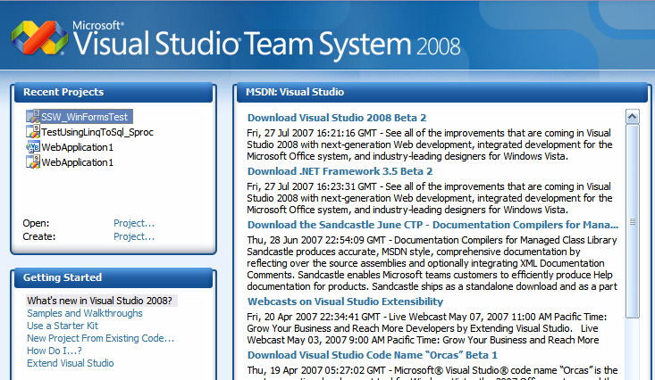
Task: Open Download .NET Framework 3.5 Beta 2 article
Action: click(x=340, y=171)
